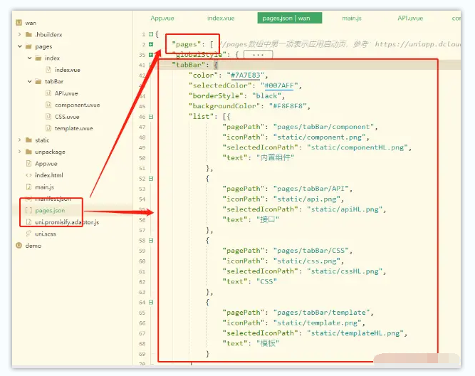This screenshot has height=376, width=475.
Task: Expand the .hbuilderx folder
Action: [x=19, y=34]
